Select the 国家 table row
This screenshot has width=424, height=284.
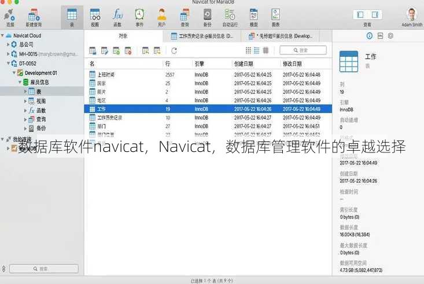[x=208, y=83]
